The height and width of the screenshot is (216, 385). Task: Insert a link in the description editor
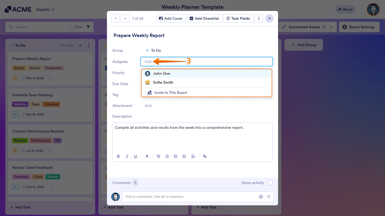(205, 156)
